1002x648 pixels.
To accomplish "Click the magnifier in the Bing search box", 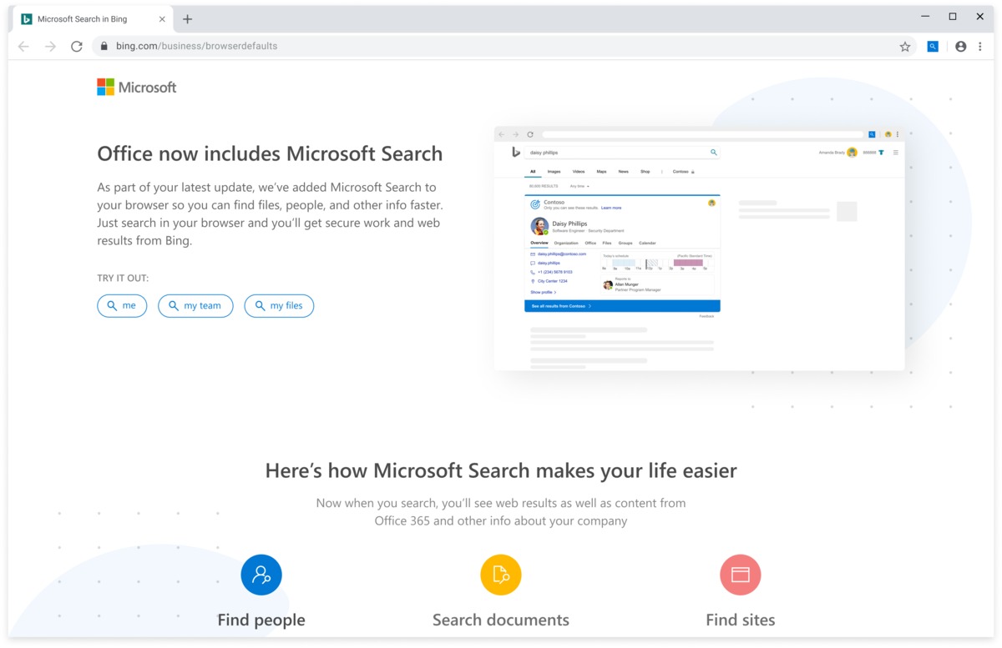I will [x=713, y=153].
